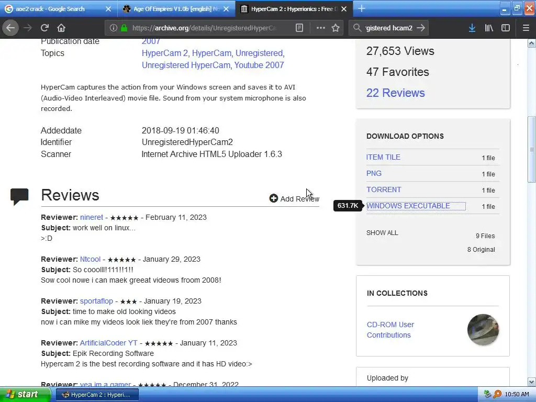Close the Age Of Empires tab
This screenshot has height=402, width=536.
[x=226, y=9]
